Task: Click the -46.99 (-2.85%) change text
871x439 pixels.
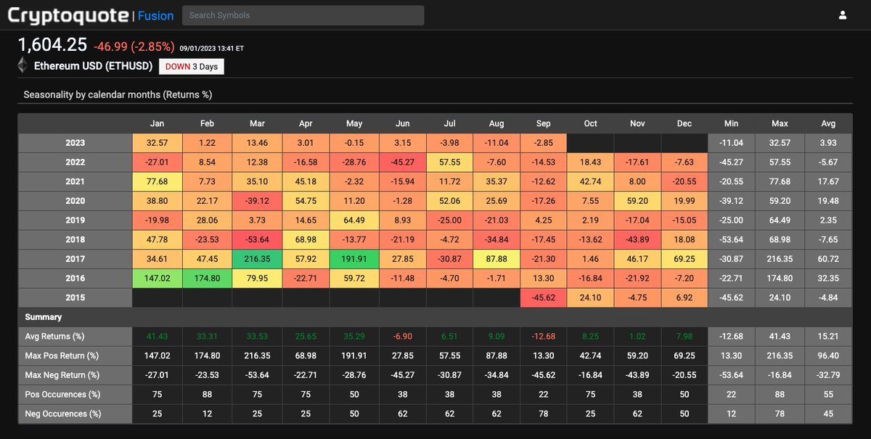Action: click(x=134, y=46)
